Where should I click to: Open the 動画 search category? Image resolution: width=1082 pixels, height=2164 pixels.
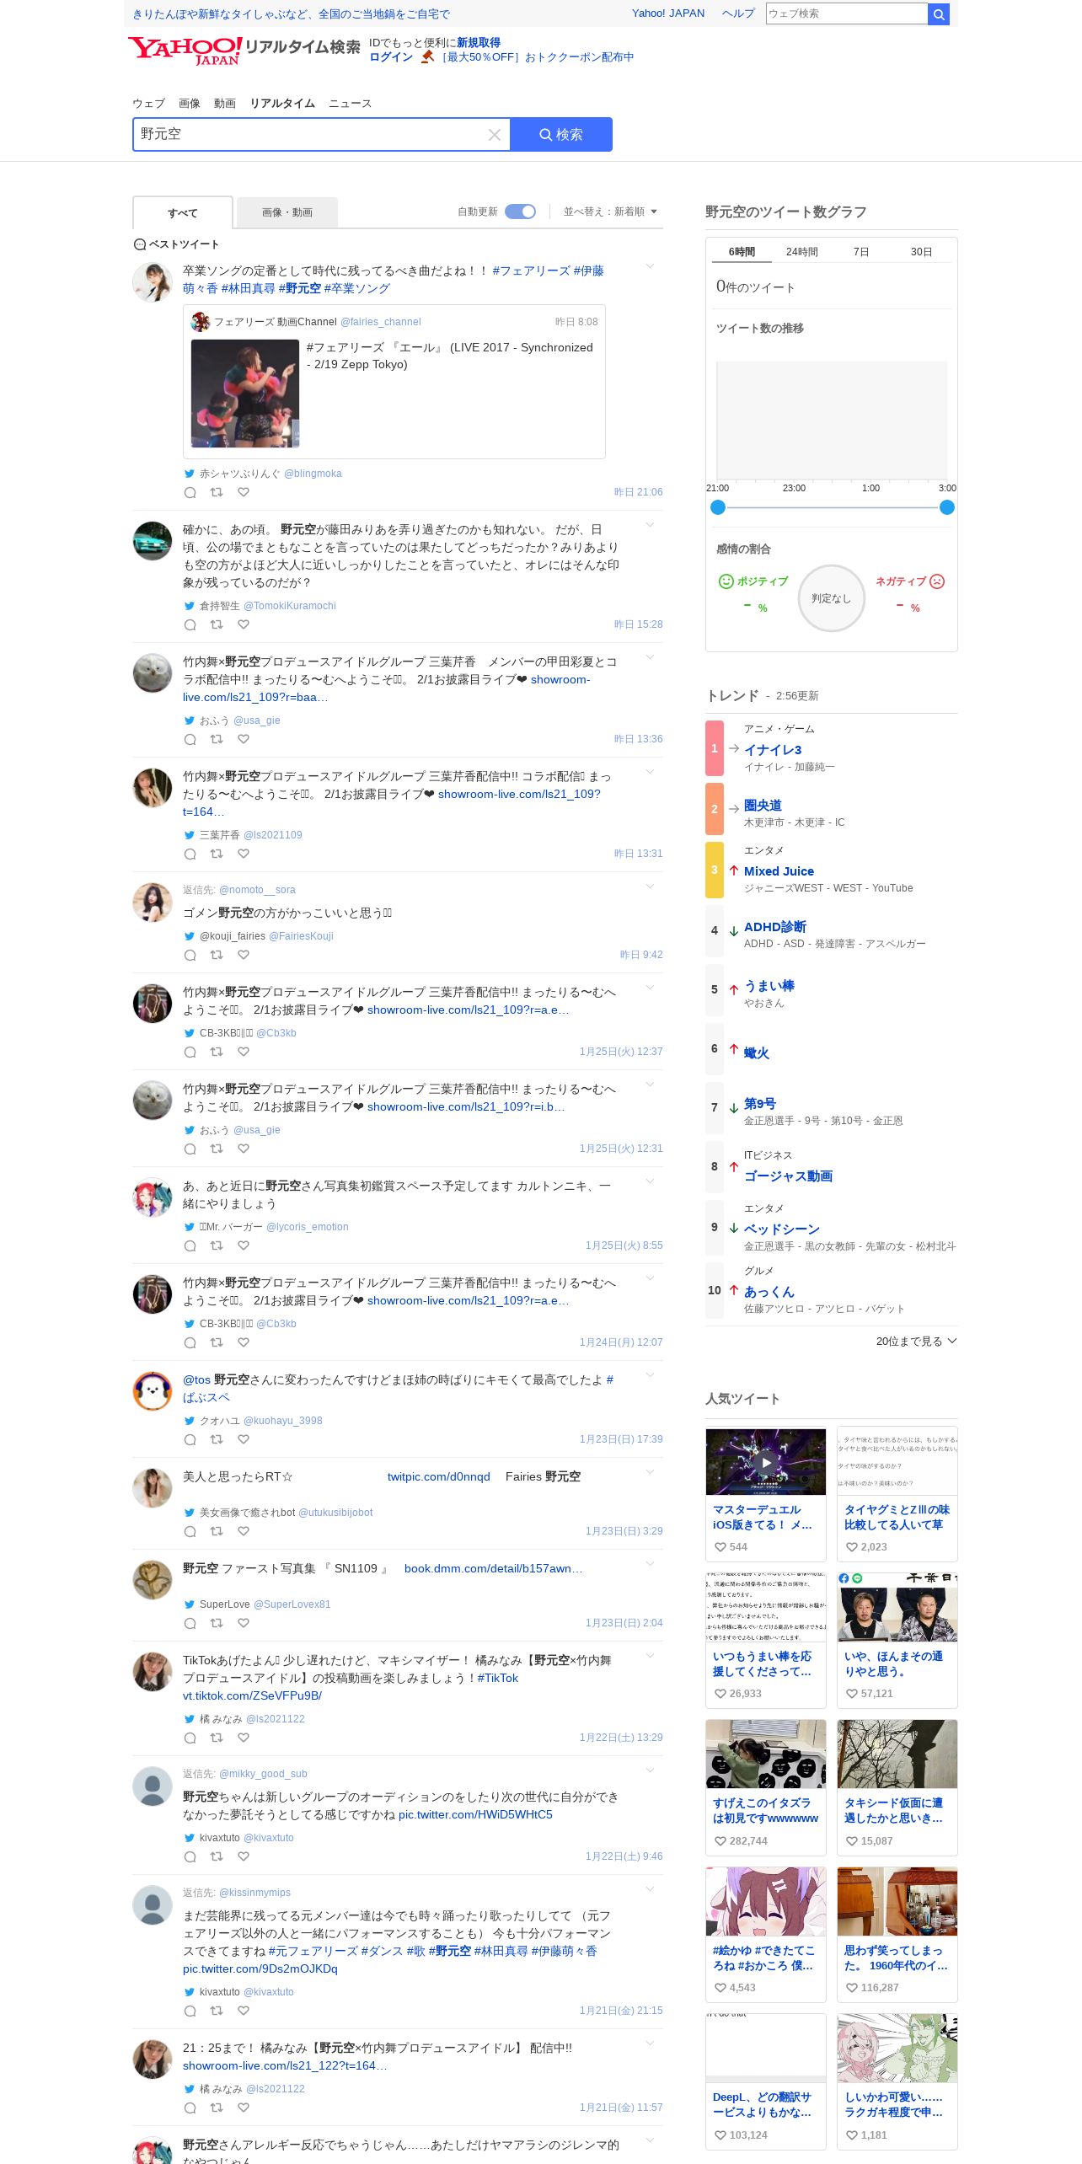click(225, 104)
